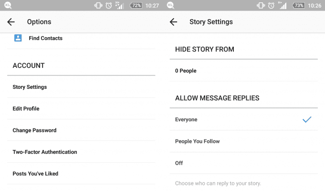Open Change Password
325x191 pixels.
81,130
